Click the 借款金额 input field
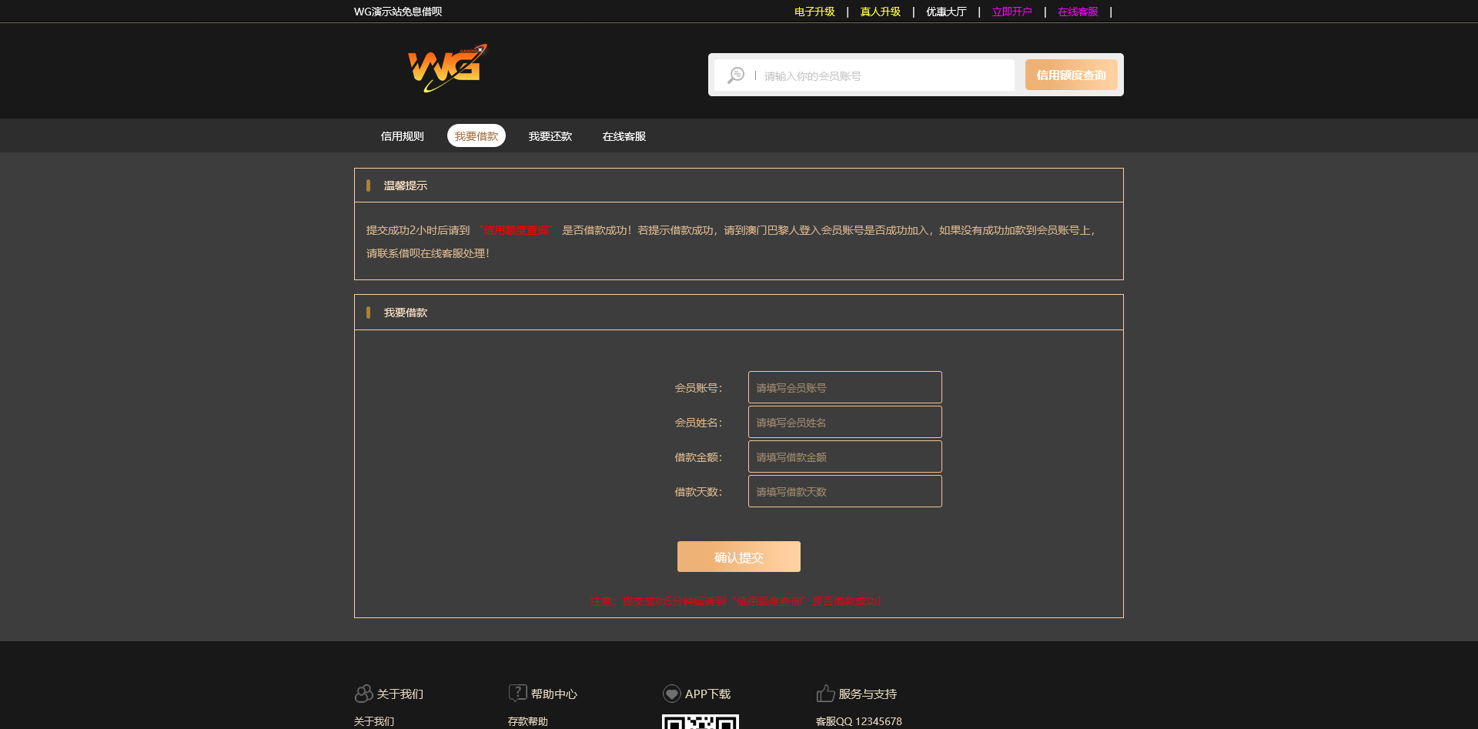This screenshot has width=1478, height=729. [x=844, y=456]
